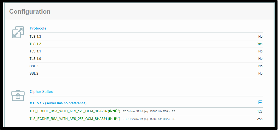The image size is (278, 130).
Task: Click ECDH sect571r1 details for AES_256 suite
Action: pyautogui.click(x=146, y=119)
